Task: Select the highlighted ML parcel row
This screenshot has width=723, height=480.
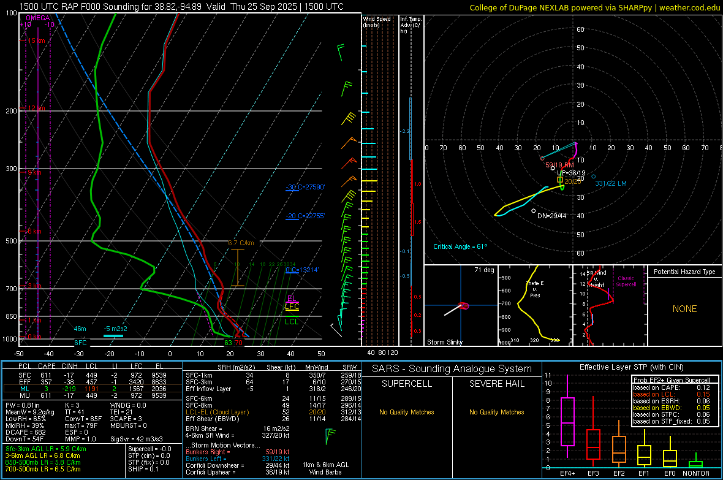Action: (x=92, y=389)
